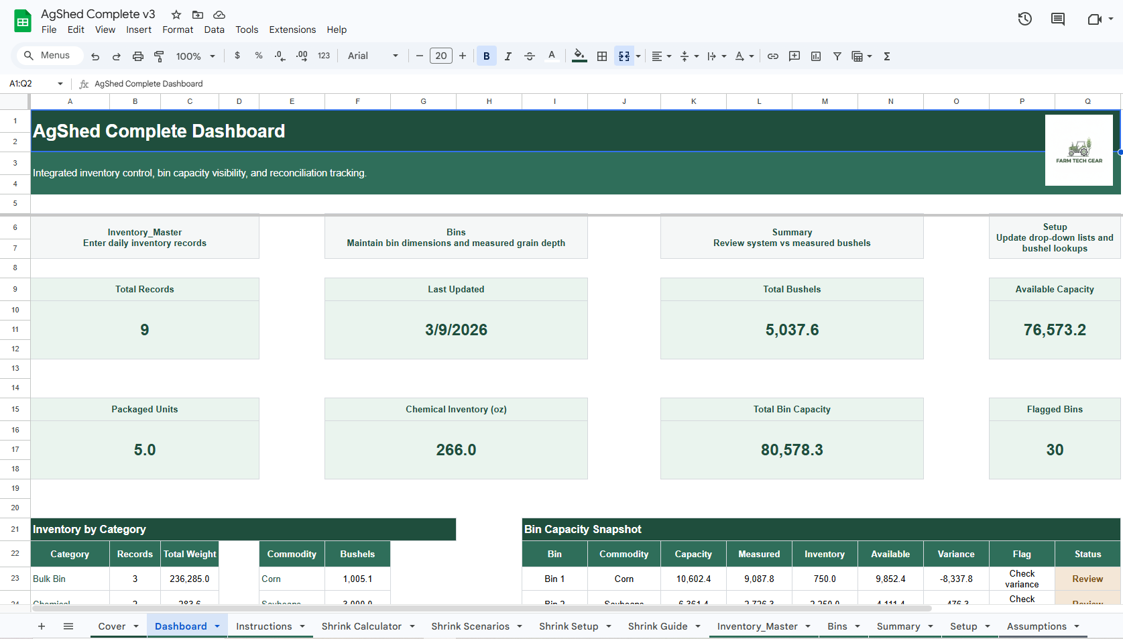Screen dimensions: 1123x639
Task: Toggle bold formatting off
Action: pyautogui.click(x=486, y=56)
